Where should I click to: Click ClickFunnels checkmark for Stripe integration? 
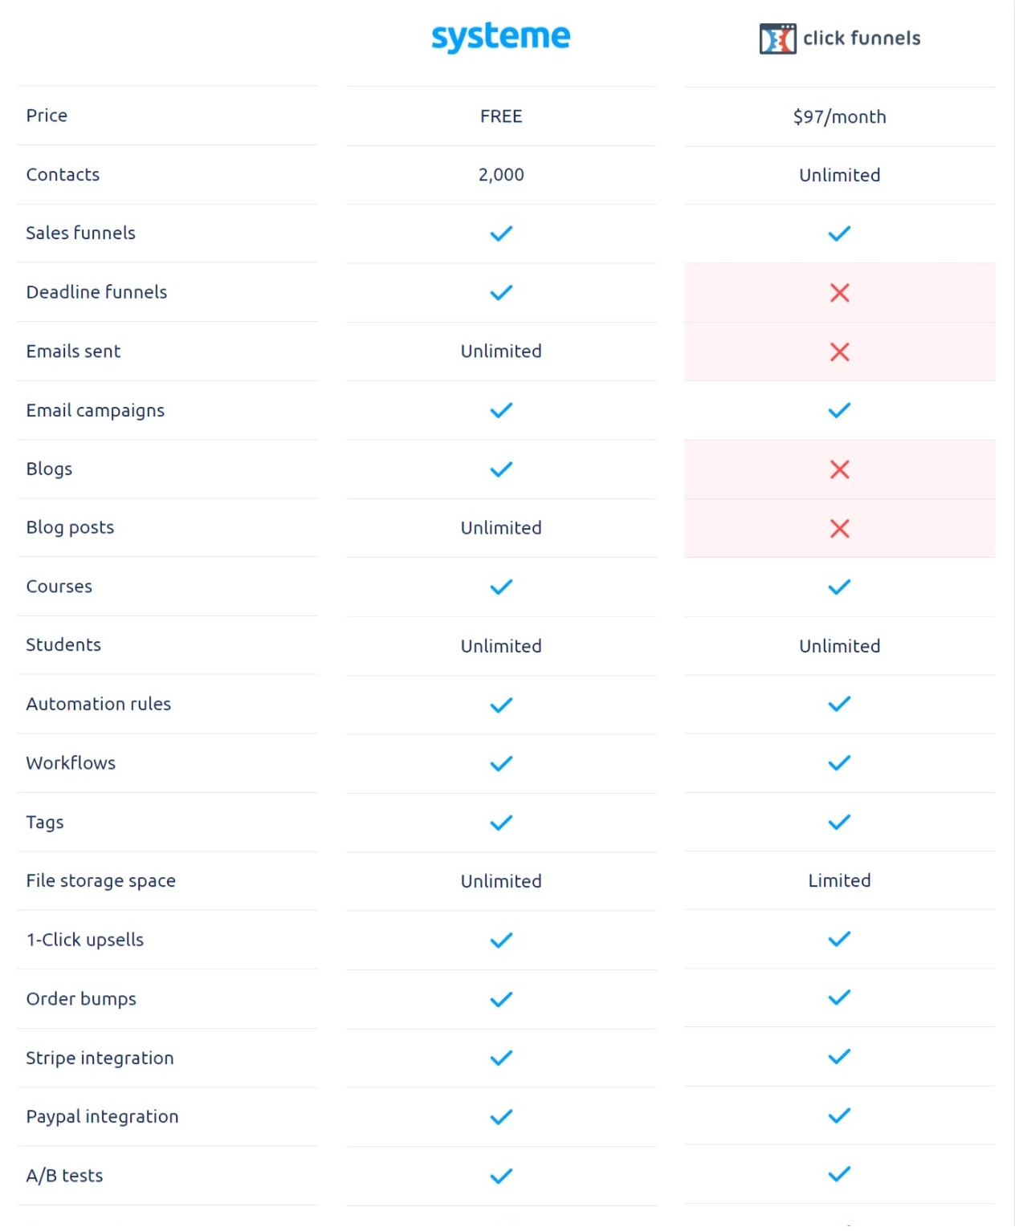839,1057
